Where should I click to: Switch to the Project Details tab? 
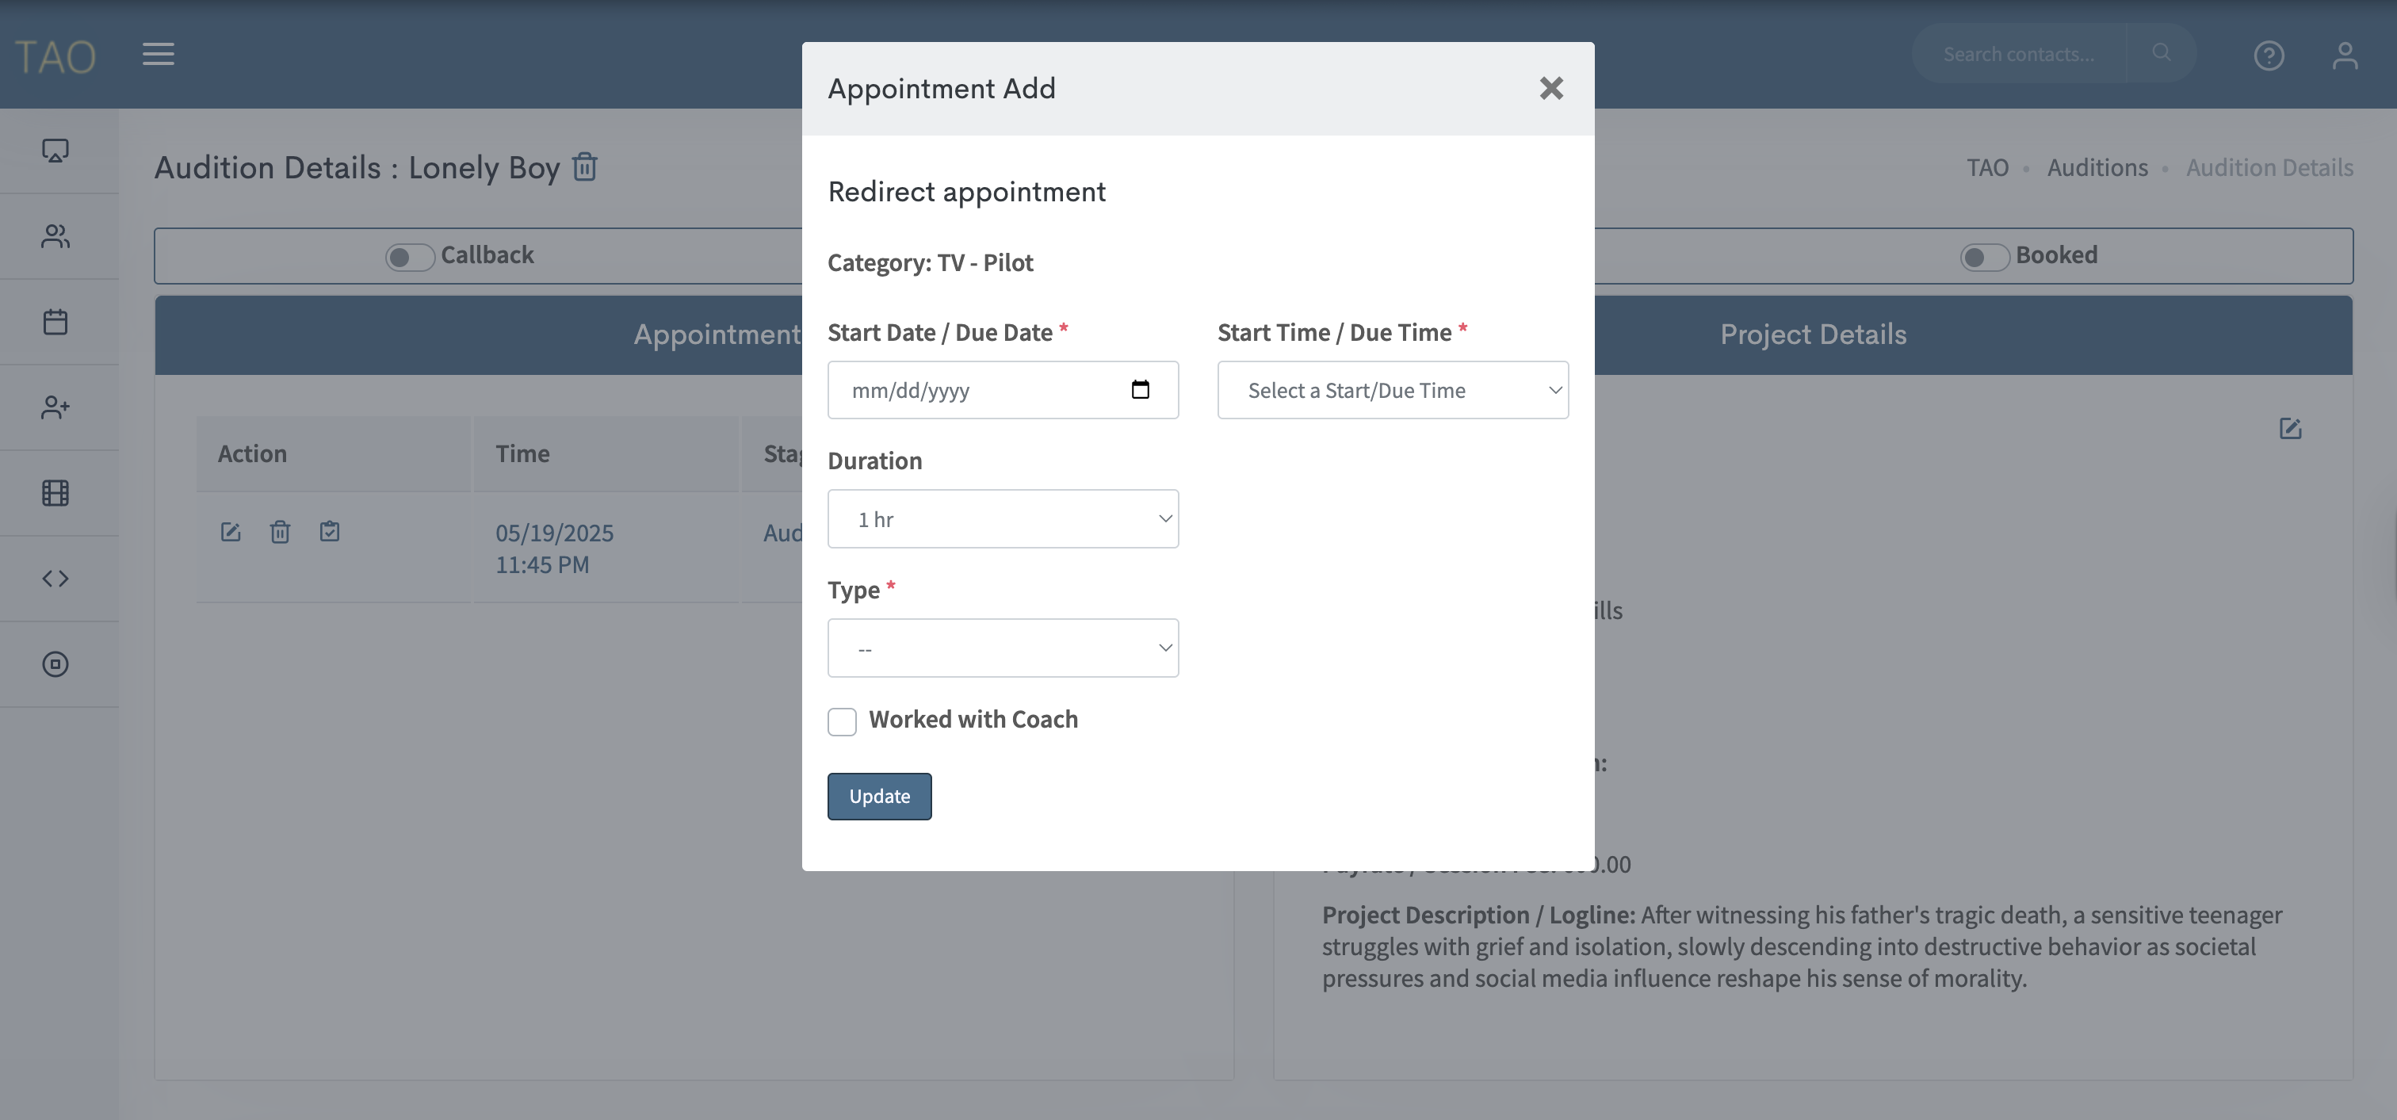[x=1813, y=334]
